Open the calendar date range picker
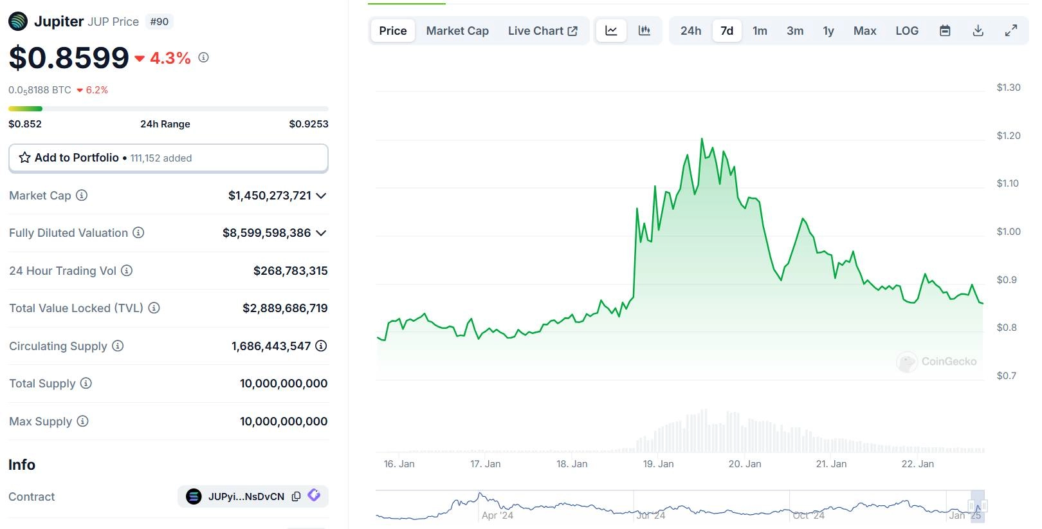 tap(944, 31)
